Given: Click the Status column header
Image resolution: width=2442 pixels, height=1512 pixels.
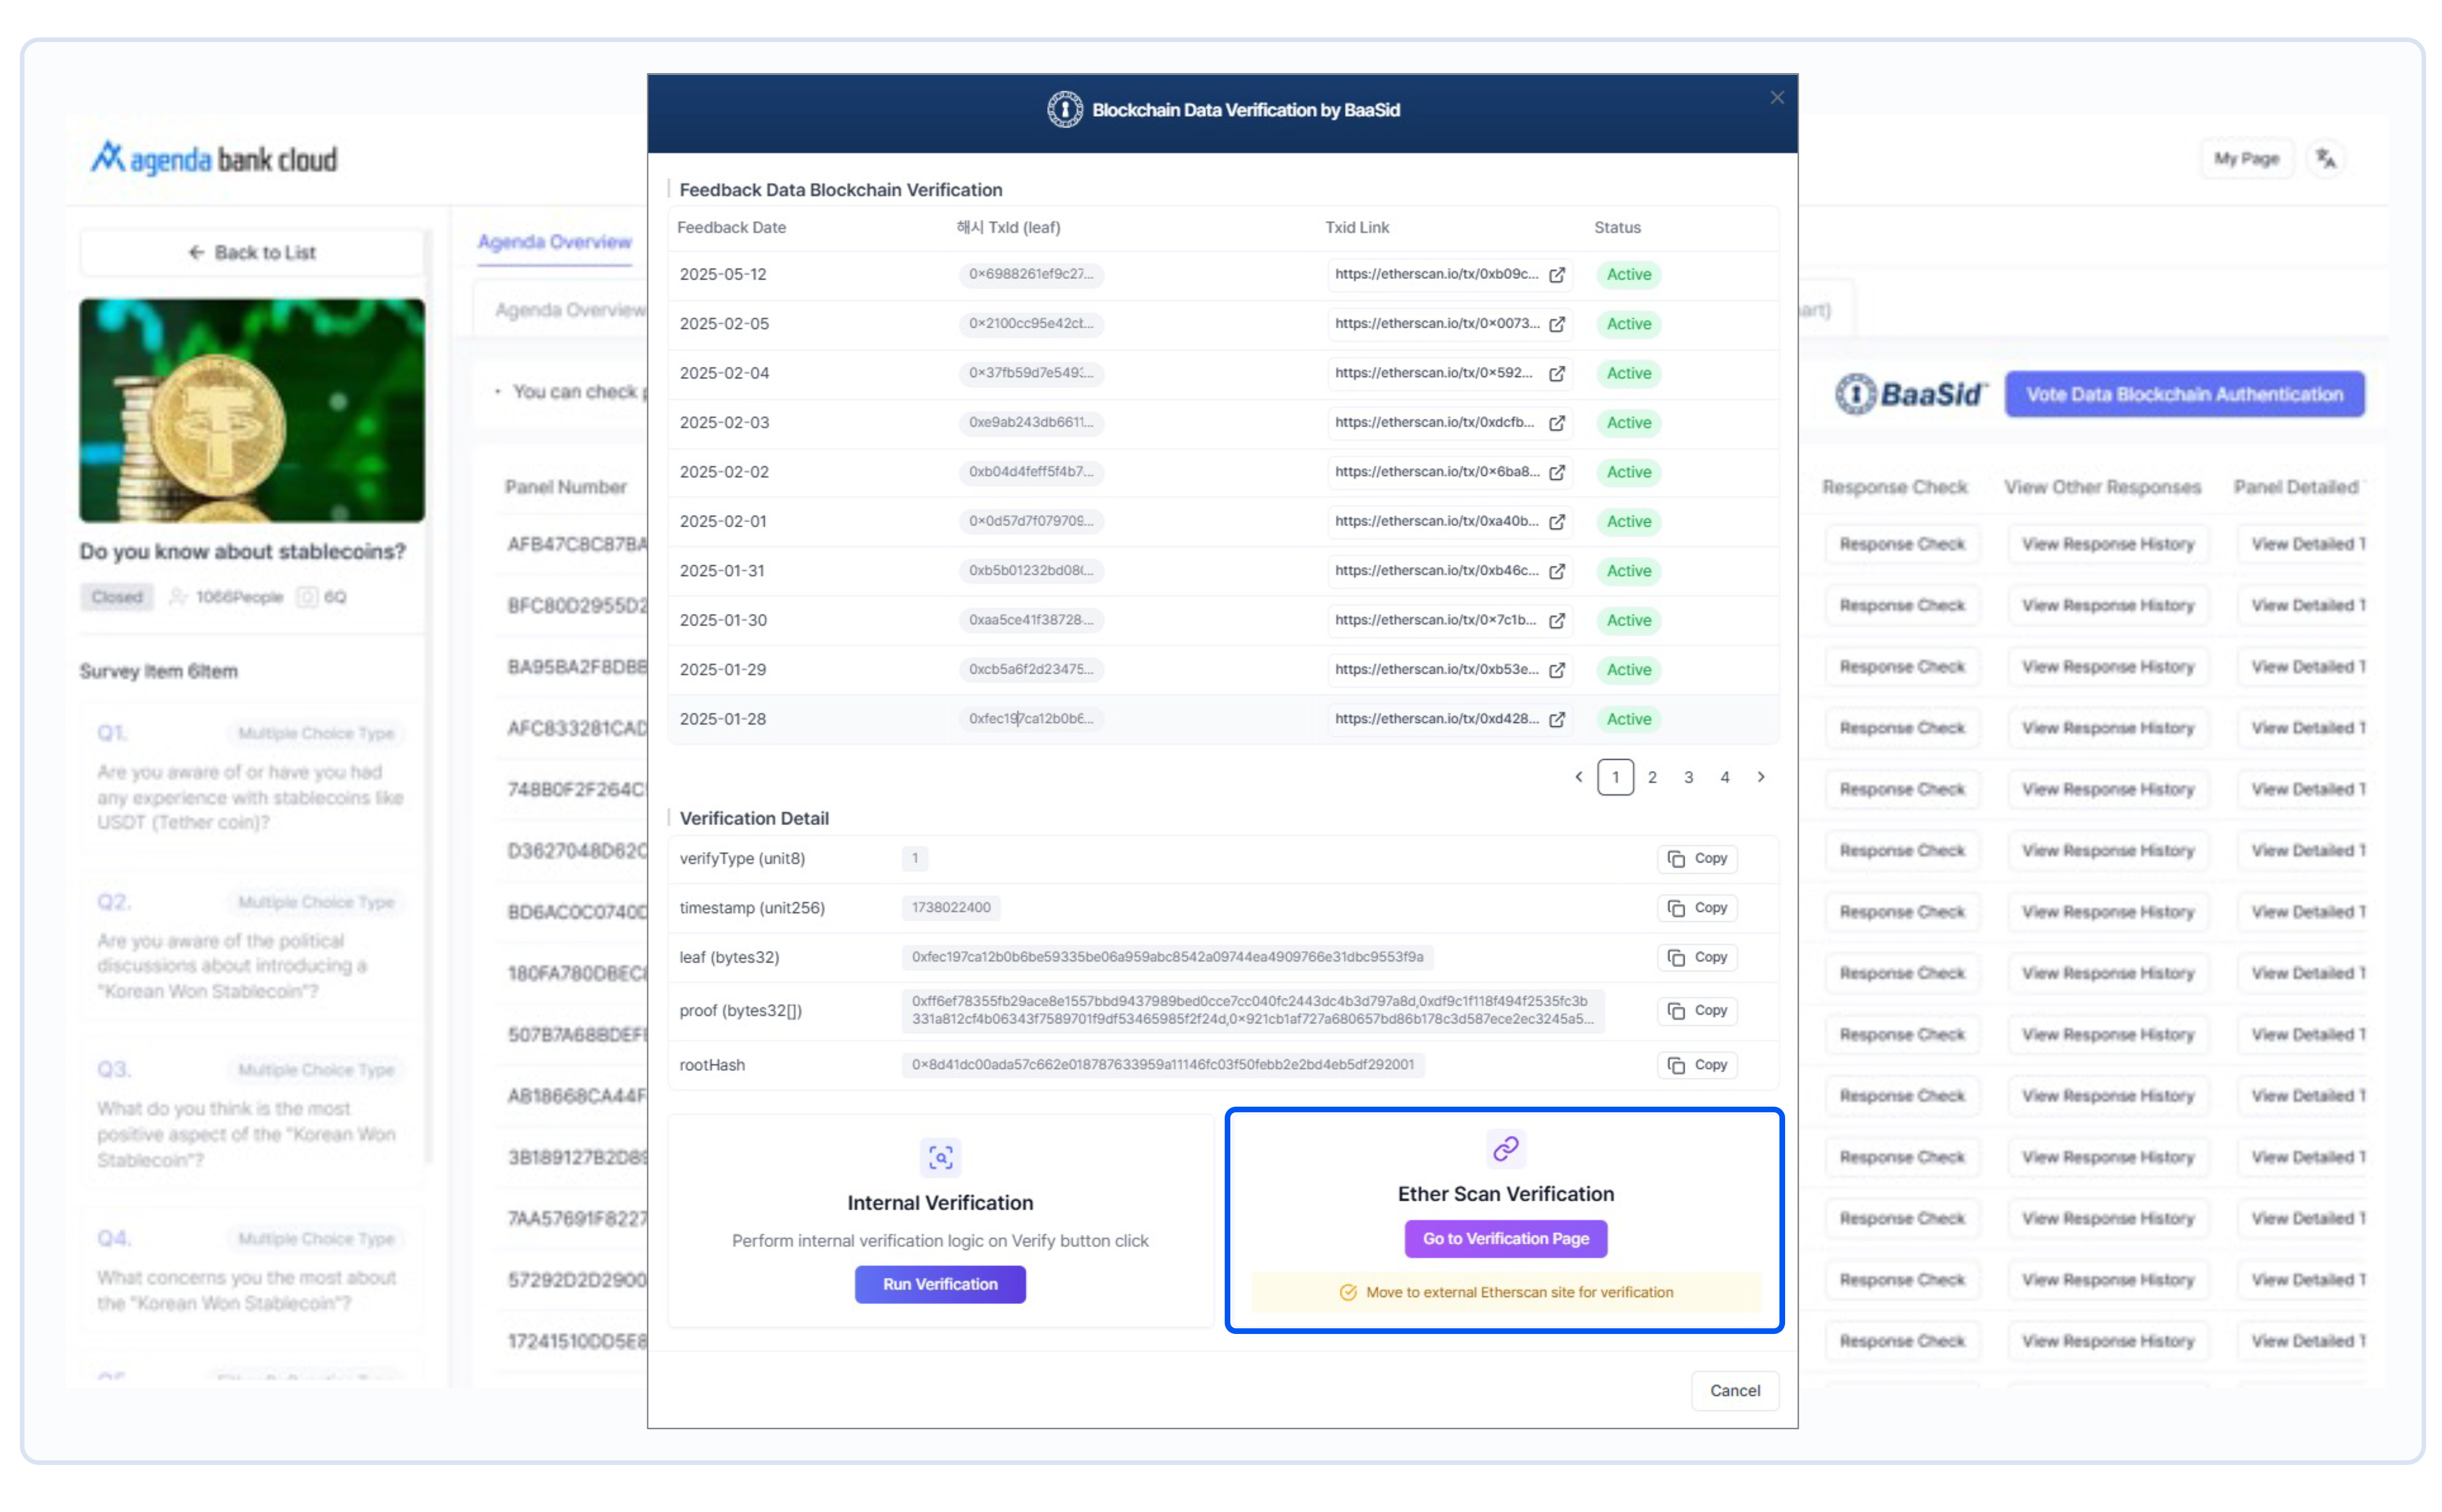Looking at the screenshot, I should click(1617, 227).
